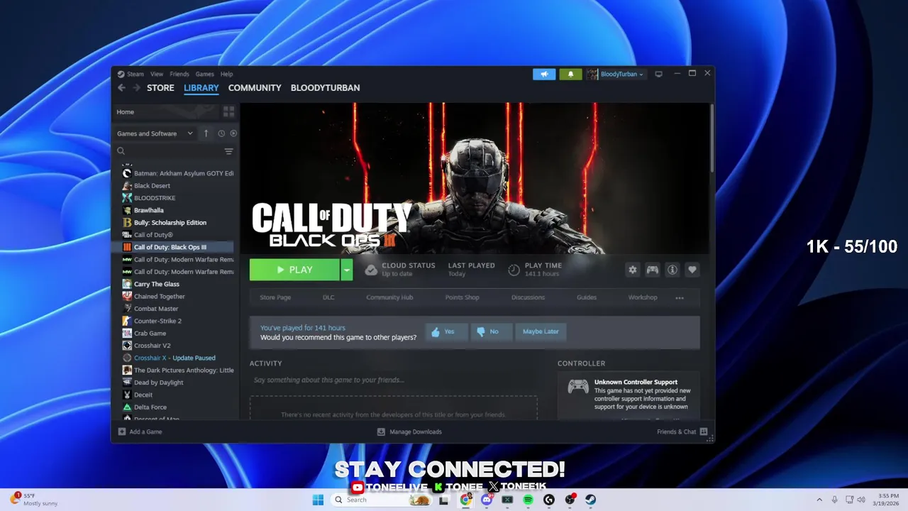The width and height of the screenshot is (908, 511).
Task: Select BLOODSTRIKE in game list
Action: [177, 198]
